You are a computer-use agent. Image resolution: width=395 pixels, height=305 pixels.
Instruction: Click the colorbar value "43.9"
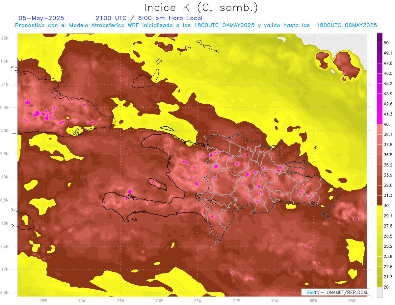click(388, 94)
